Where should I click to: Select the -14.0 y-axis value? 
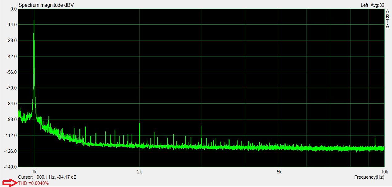click(x=11, y=25)
